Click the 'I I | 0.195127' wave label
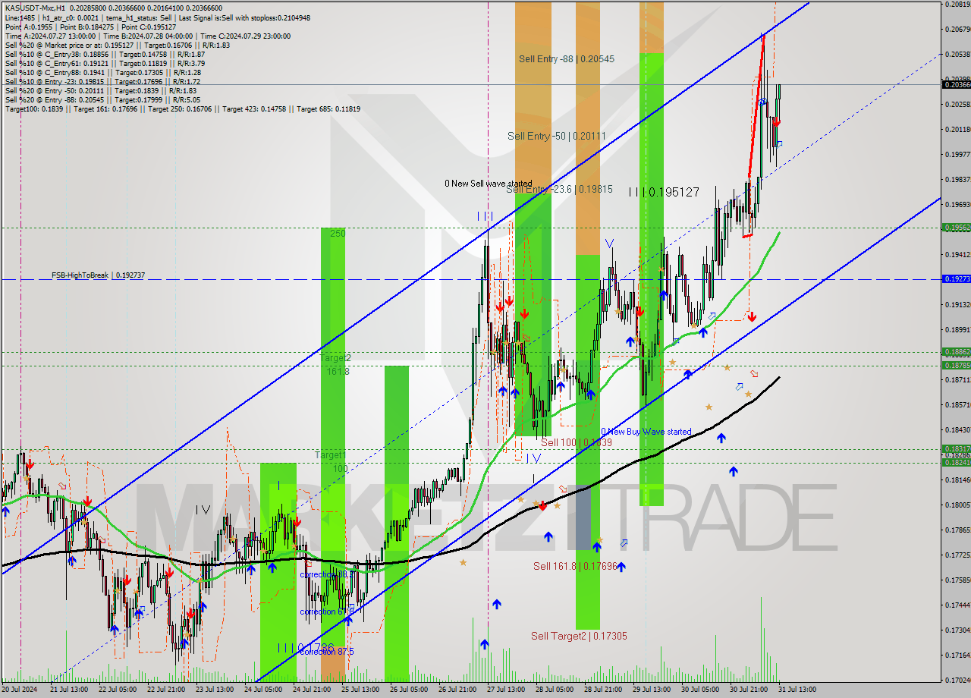This screenshot has height=698, width=971. [x=664, y=192]
